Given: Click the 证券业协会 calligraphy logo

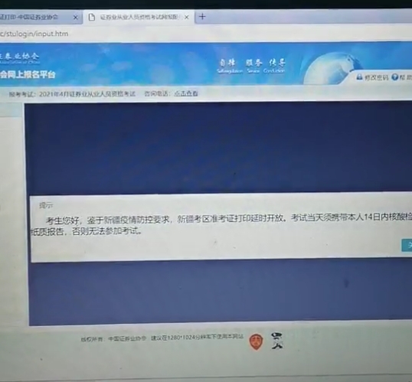Looking at the screenshot, I should (20, 57).
